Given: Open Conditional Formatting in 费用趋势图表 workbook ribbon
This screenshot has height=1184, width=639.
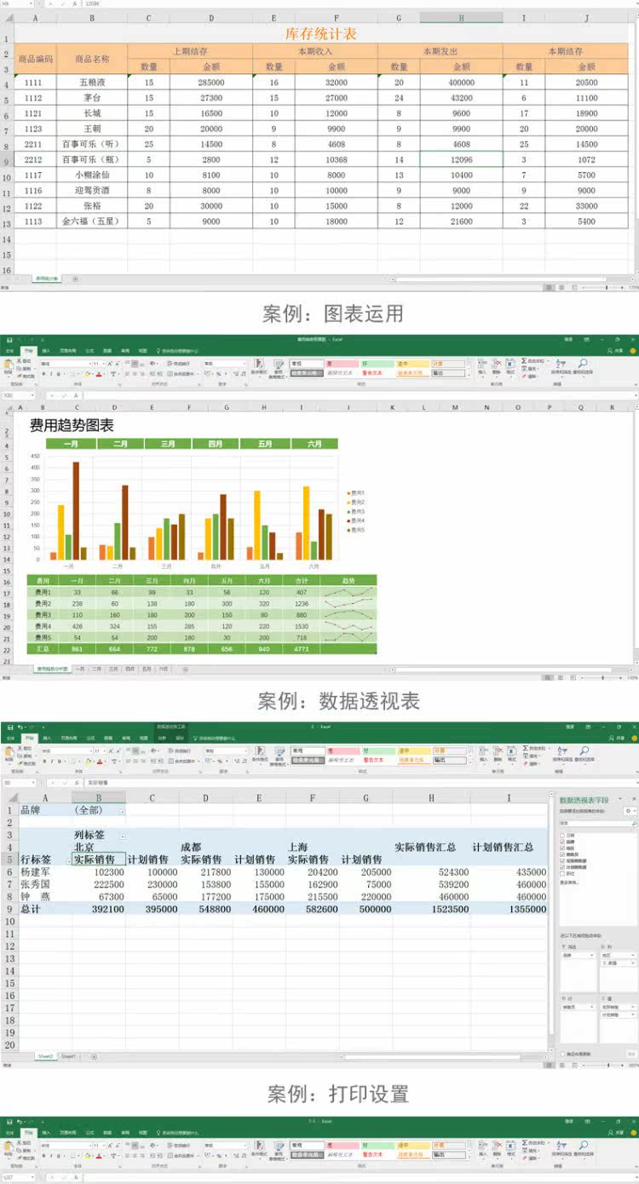Looking at the screenshot, I should point(258,367).
